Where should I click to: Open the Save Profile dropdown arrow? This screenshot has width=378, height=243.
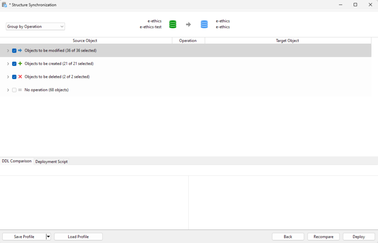[x=48, y=237]
